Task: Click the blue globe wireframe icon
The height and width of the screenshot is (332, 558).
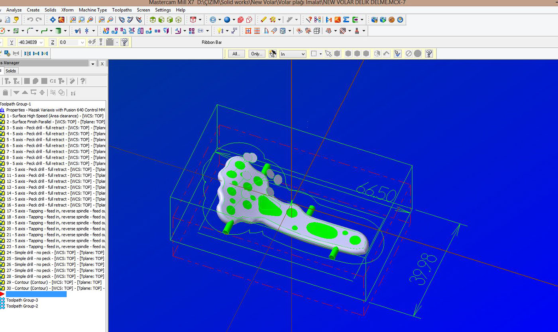Action: coord(213,19)
